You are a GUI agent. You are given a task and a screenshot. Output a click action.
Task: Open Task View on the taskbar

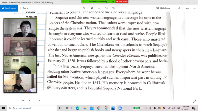point(67,108)
